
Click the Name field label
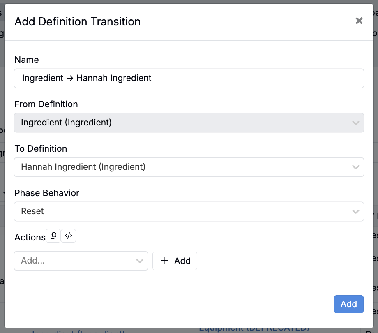click(27, 60)
